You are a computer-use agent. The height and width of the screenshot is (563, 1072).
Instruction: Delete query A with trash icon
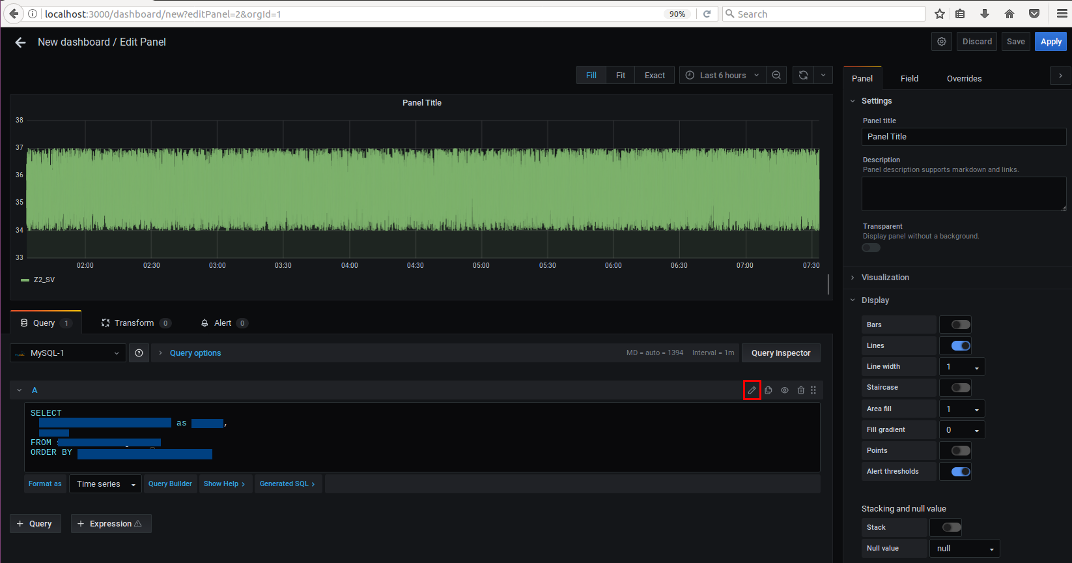click(801, 390)
